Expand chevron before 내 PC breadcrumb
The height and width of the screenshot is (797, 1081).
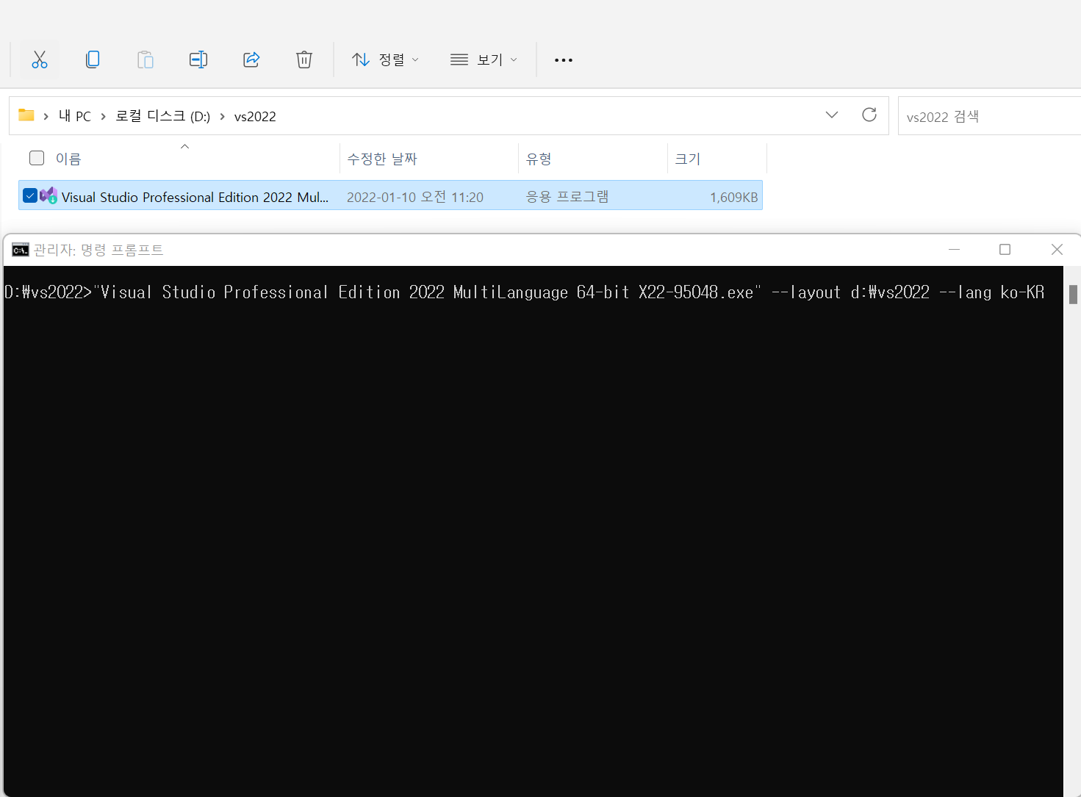46,116
